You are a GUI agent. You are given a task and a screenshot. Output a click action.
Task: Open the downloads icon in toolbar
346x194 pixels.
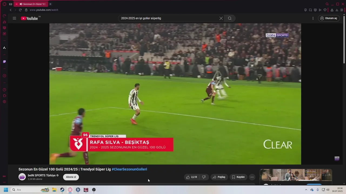tap(337, 10)
